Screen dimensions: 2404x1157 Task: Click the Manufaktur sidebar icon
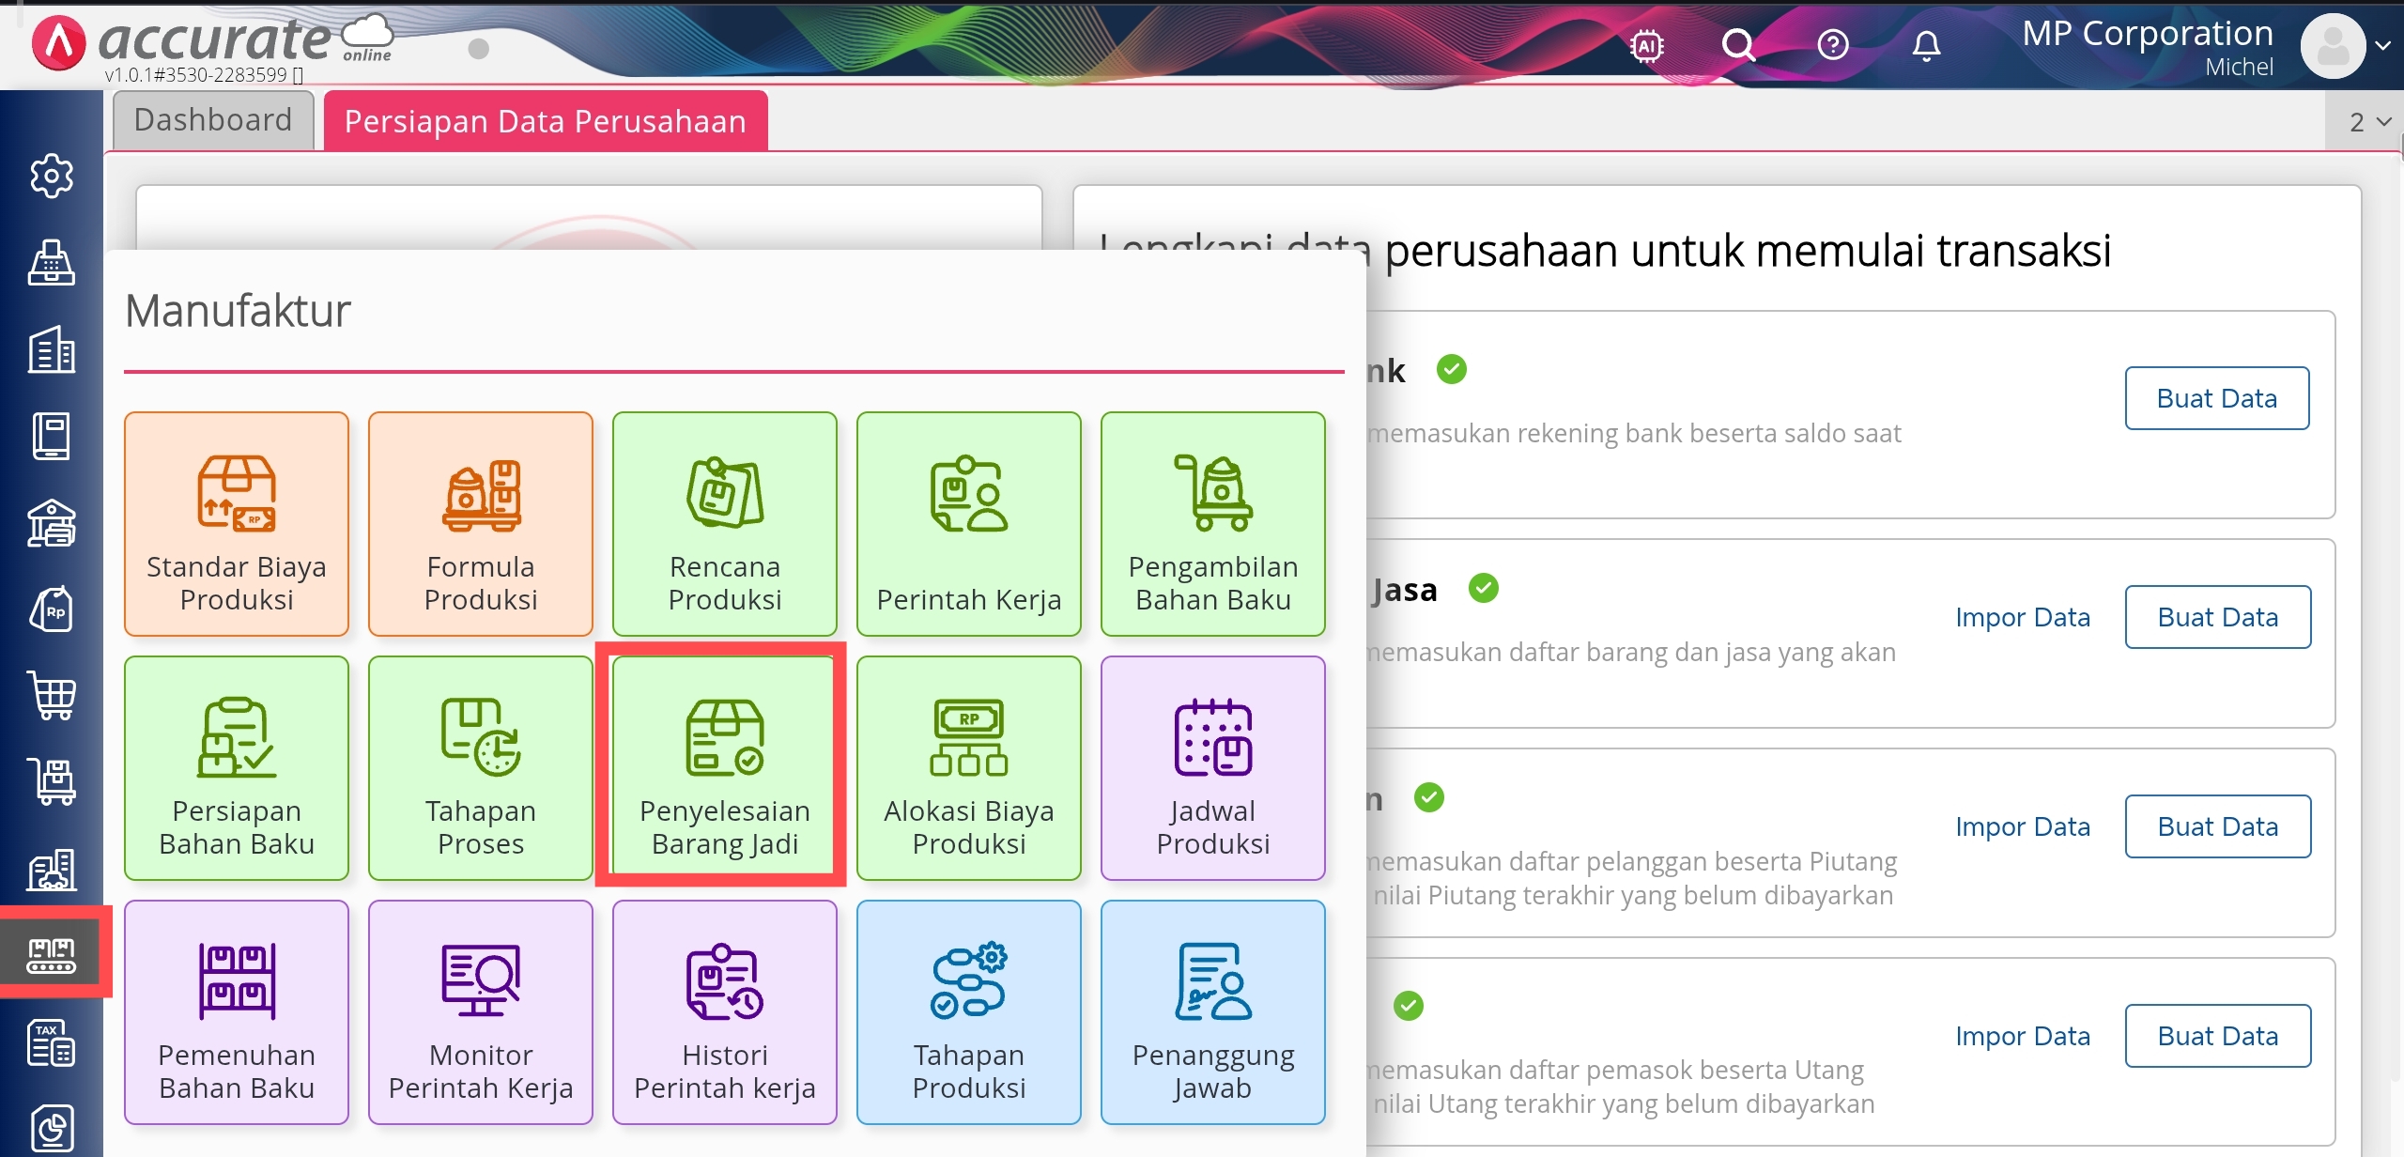pos(52,954)
